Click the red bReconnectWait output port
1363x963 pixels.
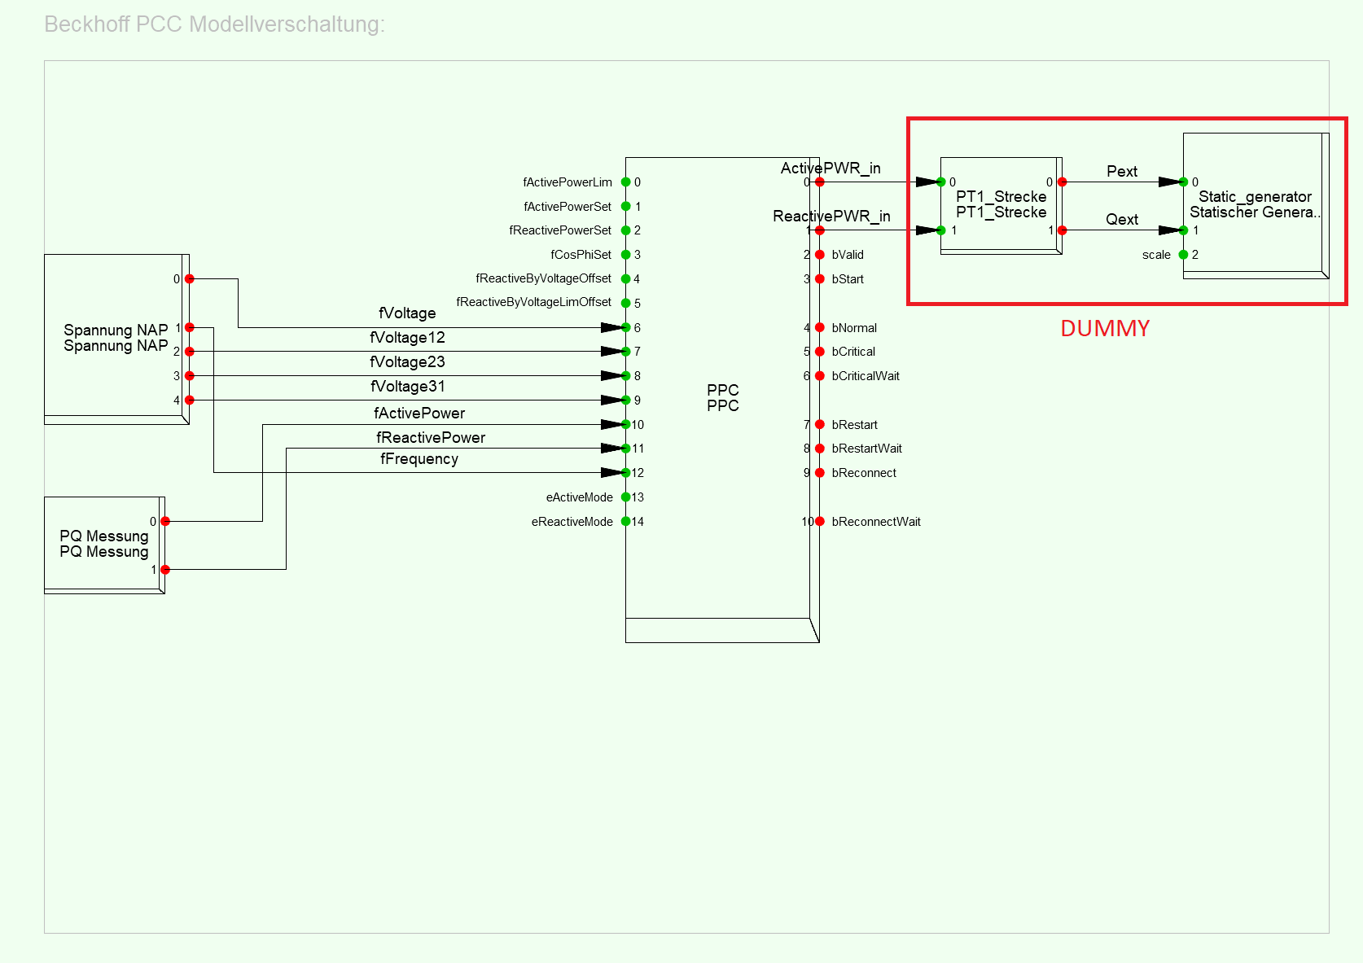(x=820, y=522)
